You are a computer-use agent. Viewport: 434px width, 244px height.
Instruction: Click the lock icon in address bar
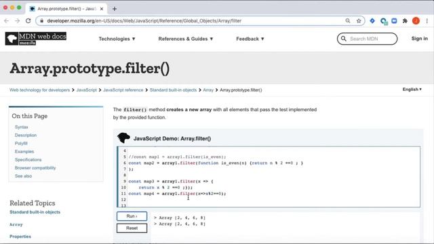[x=42, y=21]
